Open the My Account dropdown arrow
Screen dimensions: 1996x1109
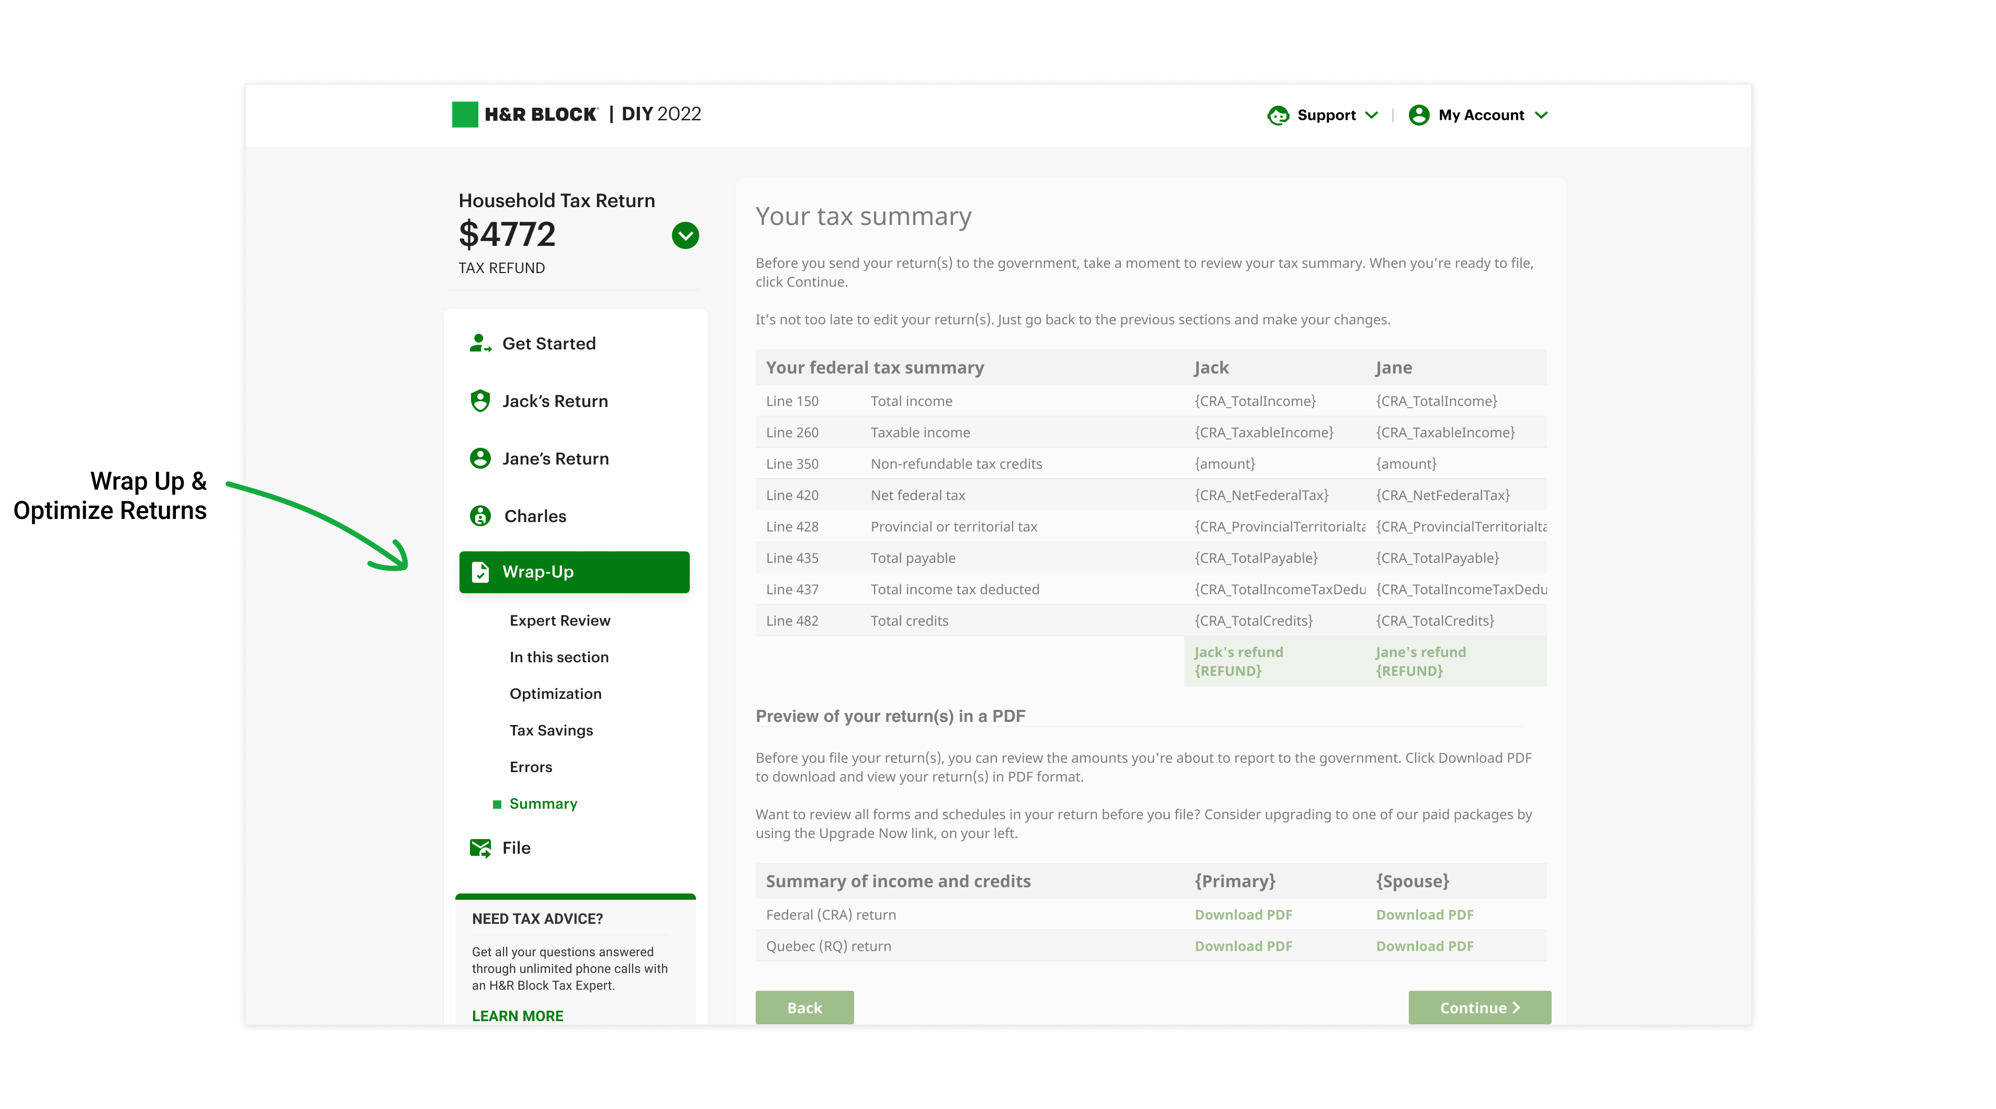point(1541,116)
